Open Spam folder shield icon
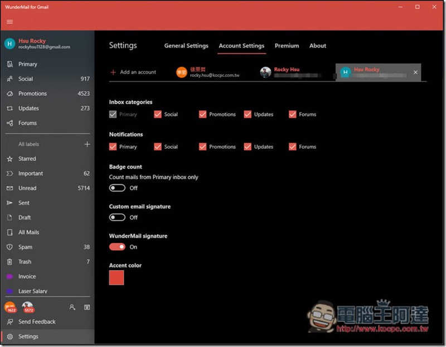Image resolution: width=446 pixels, height=347 pixels. (x=9, y=247)
